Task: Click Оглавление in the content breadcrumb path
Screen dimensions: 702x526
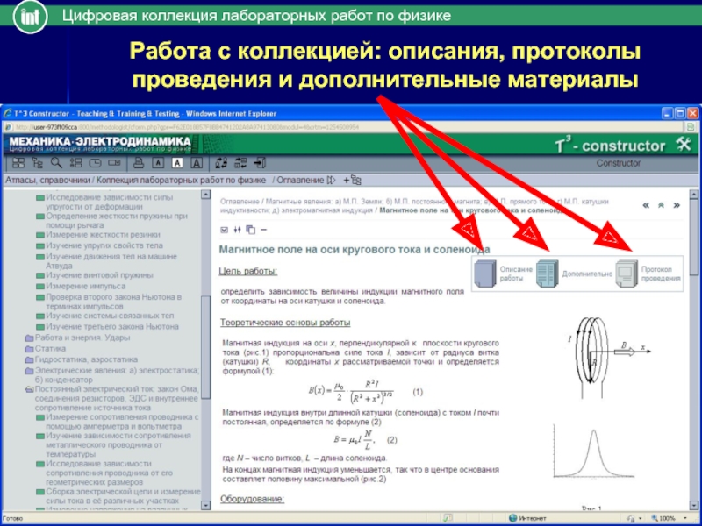Action: click(240, 202)
